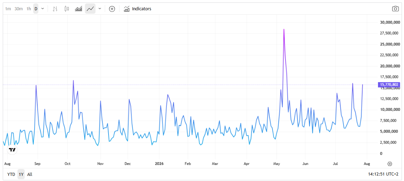The image size is (404, 181).
Task: Select the All date range
Action: [30, 174]
